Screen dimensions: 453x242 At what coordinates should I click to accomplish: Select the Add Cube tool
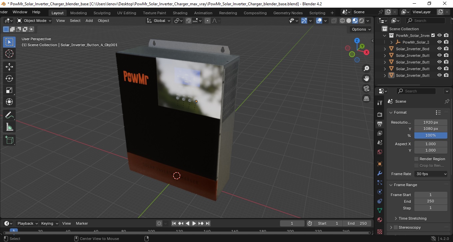click(9, 140)
